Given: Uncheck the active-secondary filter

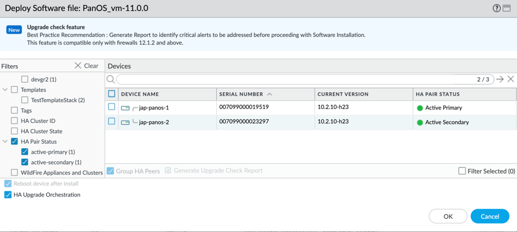Looking at the screenshot, I should pyautogui.click(x=25, y=162).
